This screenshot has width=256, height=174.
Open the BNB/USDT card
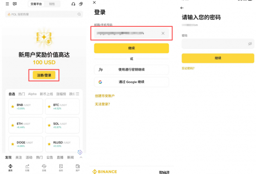coord(26,106)
